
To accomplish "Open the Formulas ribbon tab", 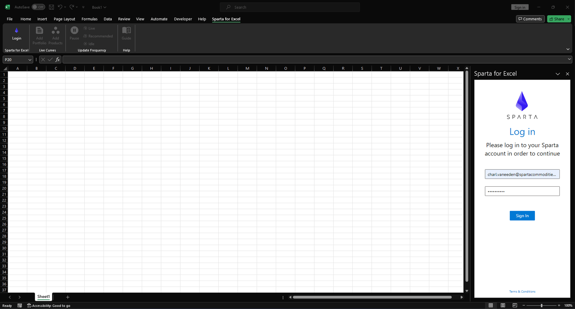I will pos(89,19).
